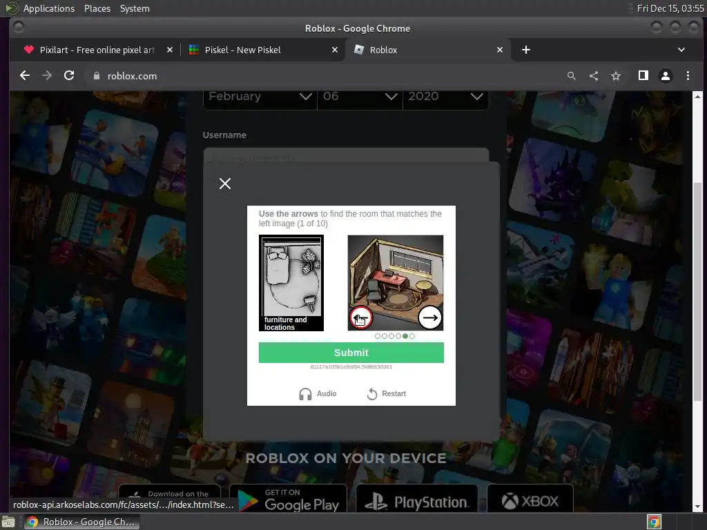This screenshot has height=530, width=707.
Task: Click the Pixilart heart favicon
Action: (29, 50)
